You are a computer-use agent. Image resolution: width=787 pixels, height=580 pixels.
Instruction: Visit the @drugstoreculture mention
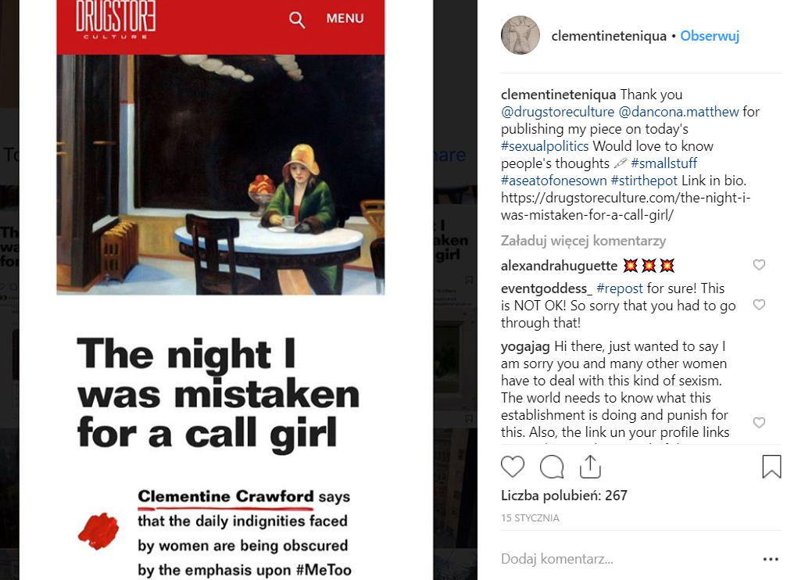(x=558, y=112)
